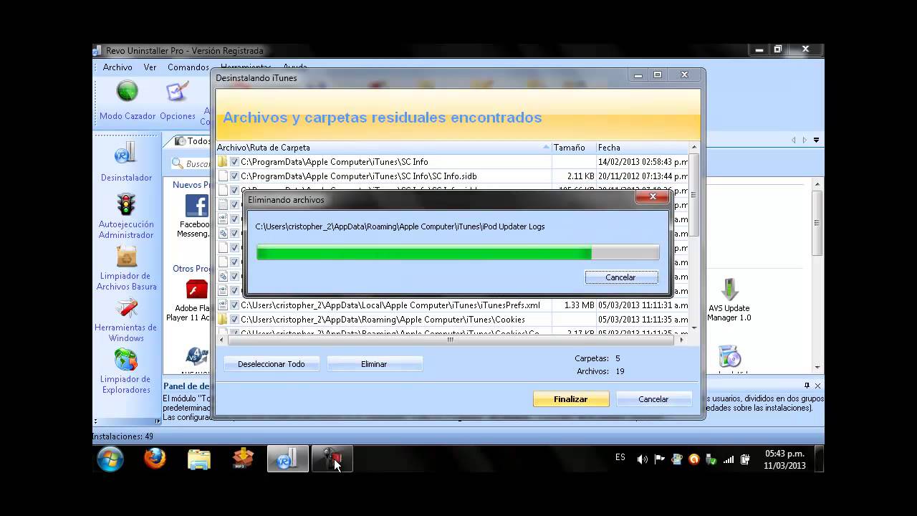This screenshot has width=917, height=516.
Task: Select AVS Update Manager 1.0 program
Action: point(729,300)
